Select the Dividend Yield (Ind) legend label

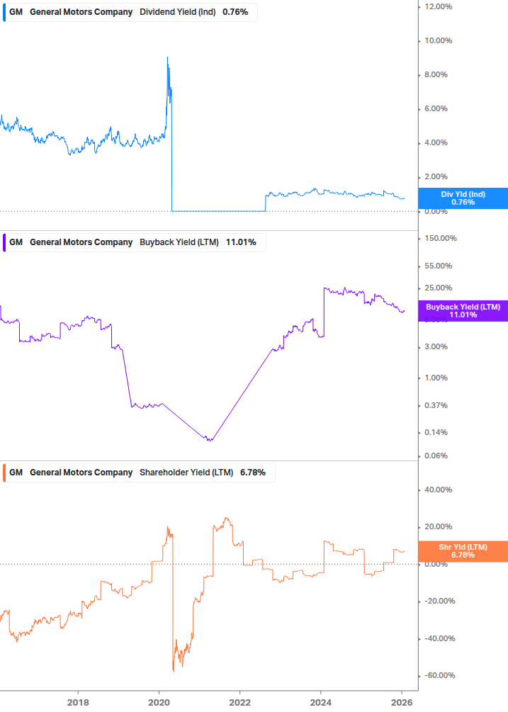click(x=178, y=12)
